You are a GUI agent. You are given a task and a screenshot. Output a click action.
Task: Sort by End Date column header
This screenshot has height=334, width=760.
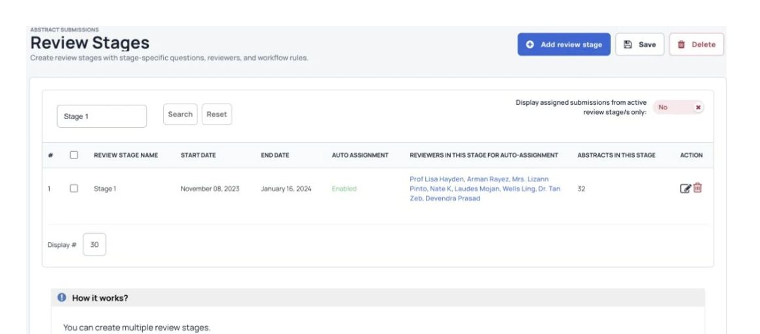click(275, 155)
